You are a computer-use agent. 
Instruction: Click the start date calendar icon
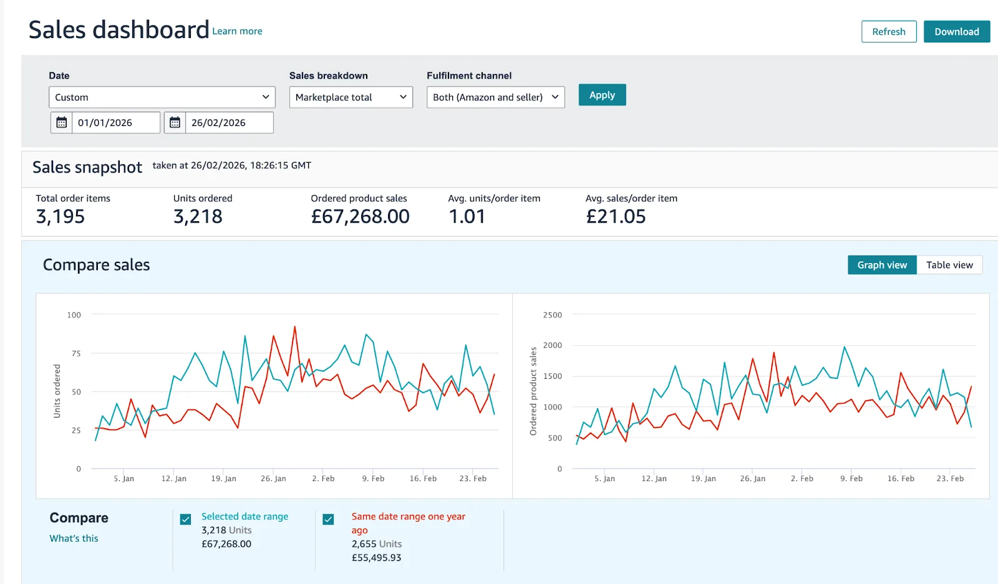pos(61,123)
